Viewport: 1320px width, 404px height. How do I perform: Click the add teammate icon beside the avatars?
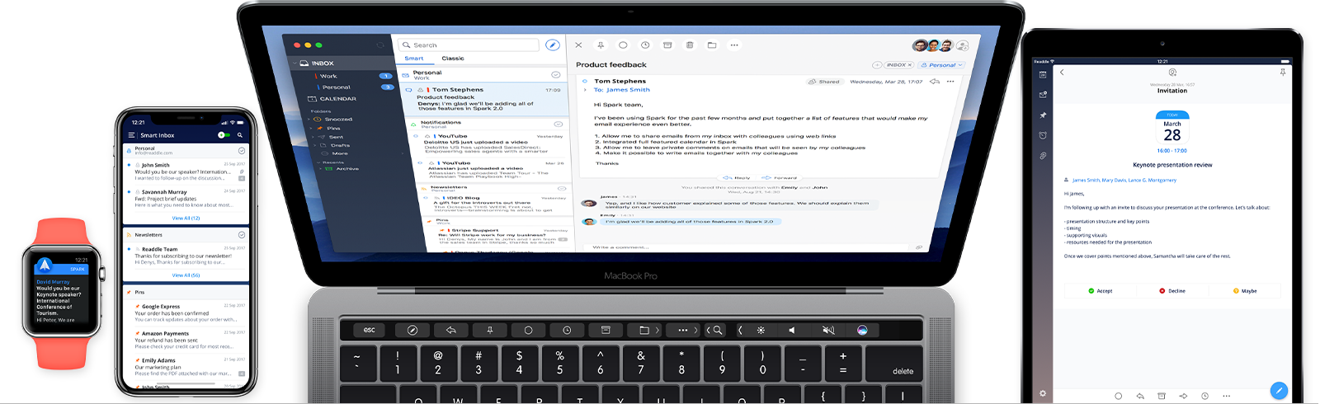pos(962,45)
